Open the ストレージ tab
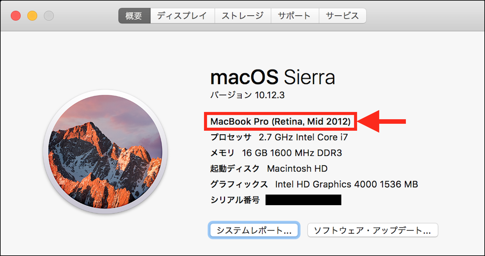Image resolution: width=485 pixels, height=256 pixels. pyautogui.click(x=243, y=16)
